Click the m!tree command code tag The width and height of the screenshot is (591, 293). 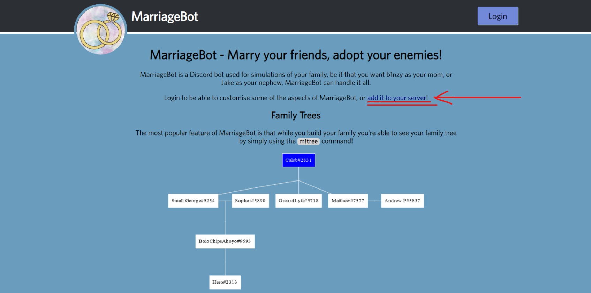(x=309, y=141)
